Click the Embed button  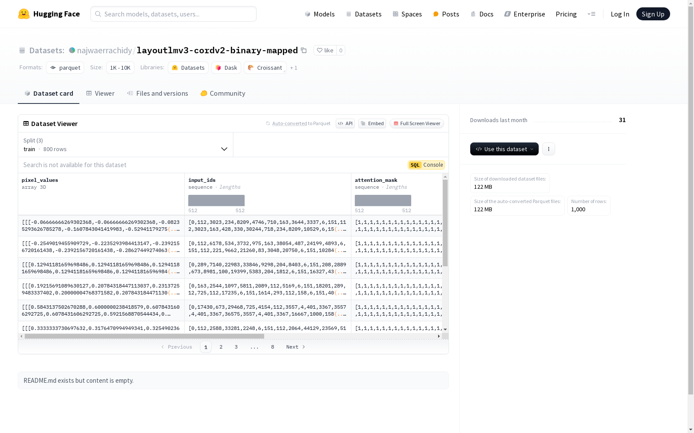[372, 123]
